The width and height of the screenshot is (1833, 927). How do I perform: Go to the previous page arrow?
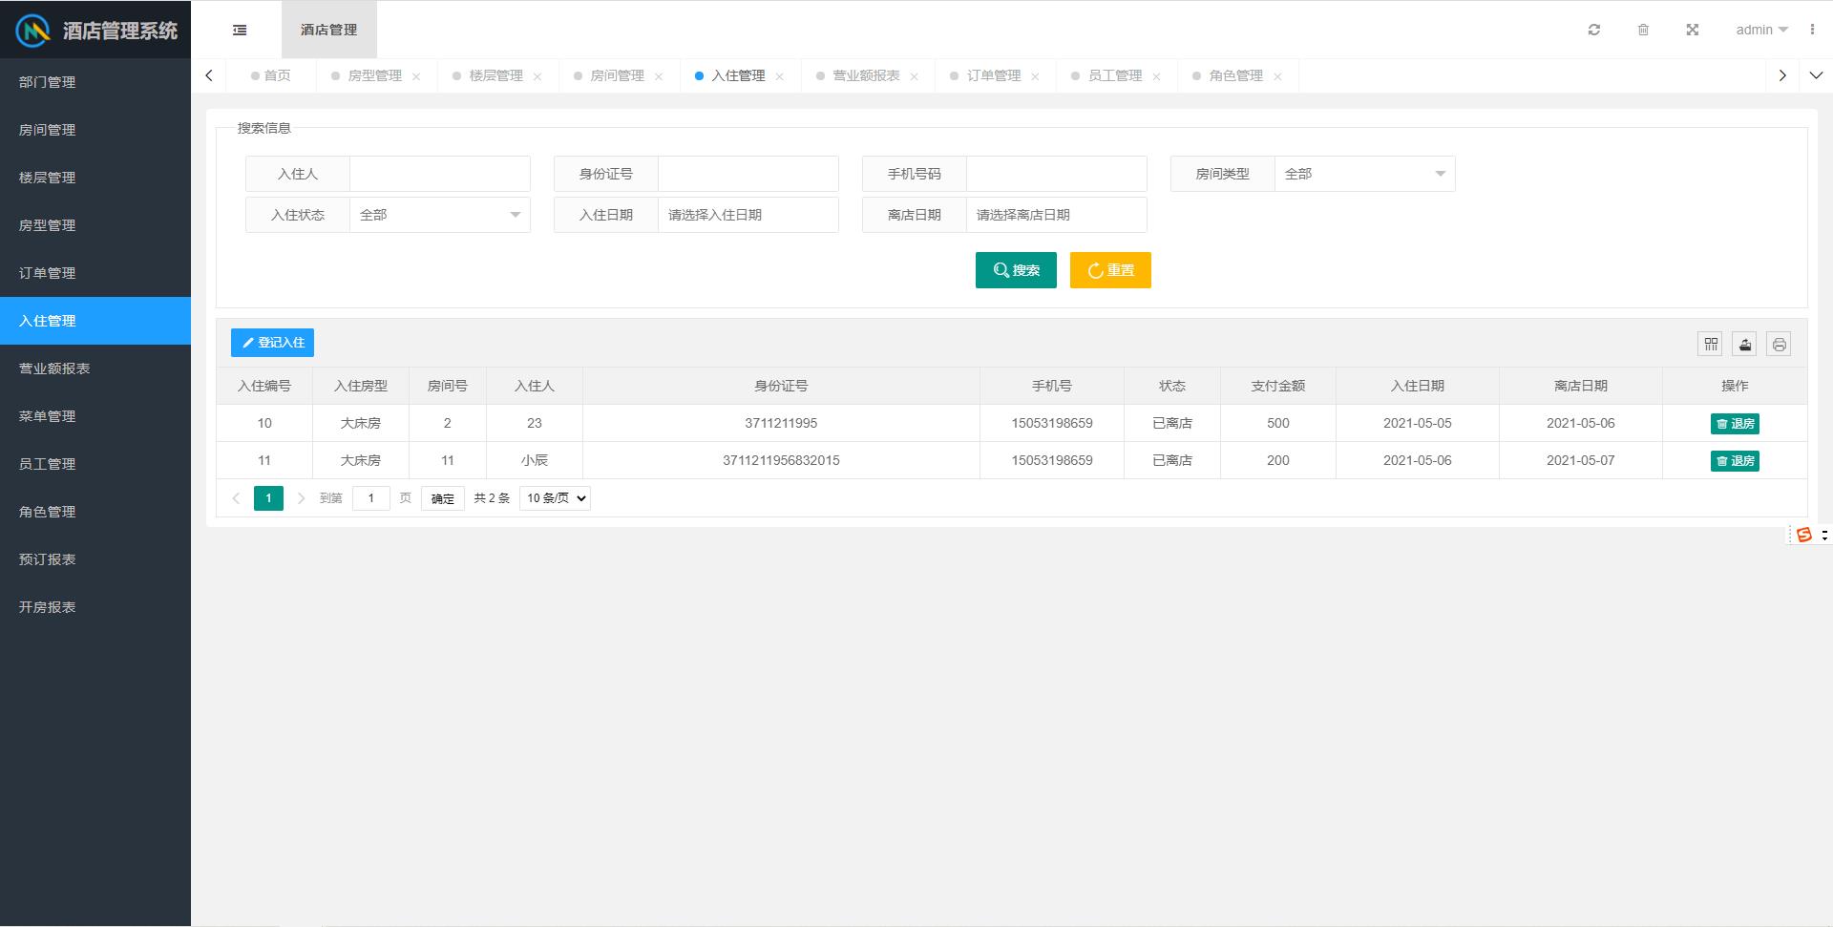(236, 498)
